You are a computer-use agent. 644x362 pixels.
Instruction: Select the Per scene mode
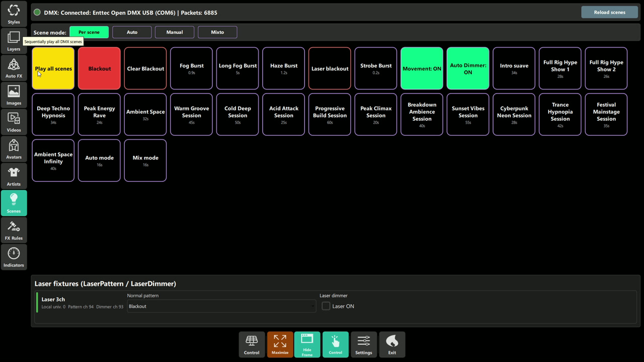(x=89, y=32)
